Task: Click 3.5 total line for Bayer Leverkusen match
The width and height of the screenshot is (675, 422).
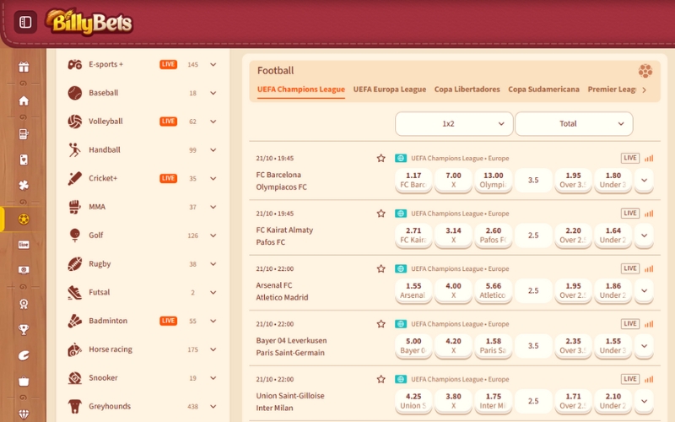Action: coord(533,345)
